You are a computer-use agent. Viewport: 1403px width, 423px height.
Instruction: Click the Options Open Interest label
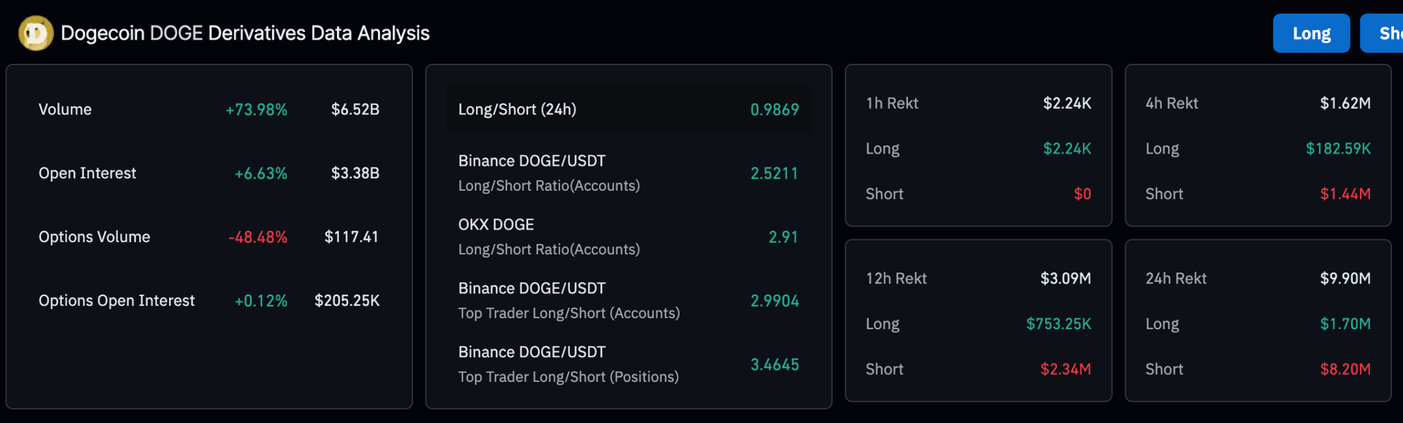(x=117, y=301)
